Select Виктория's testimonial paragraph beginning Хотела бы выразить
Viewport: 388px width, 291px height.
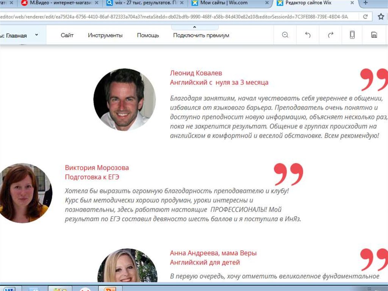point(183,205)
